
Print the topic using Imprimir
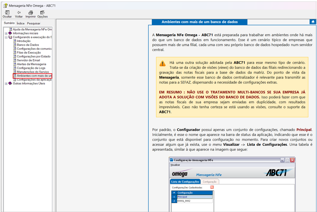(x=30, y=14)
